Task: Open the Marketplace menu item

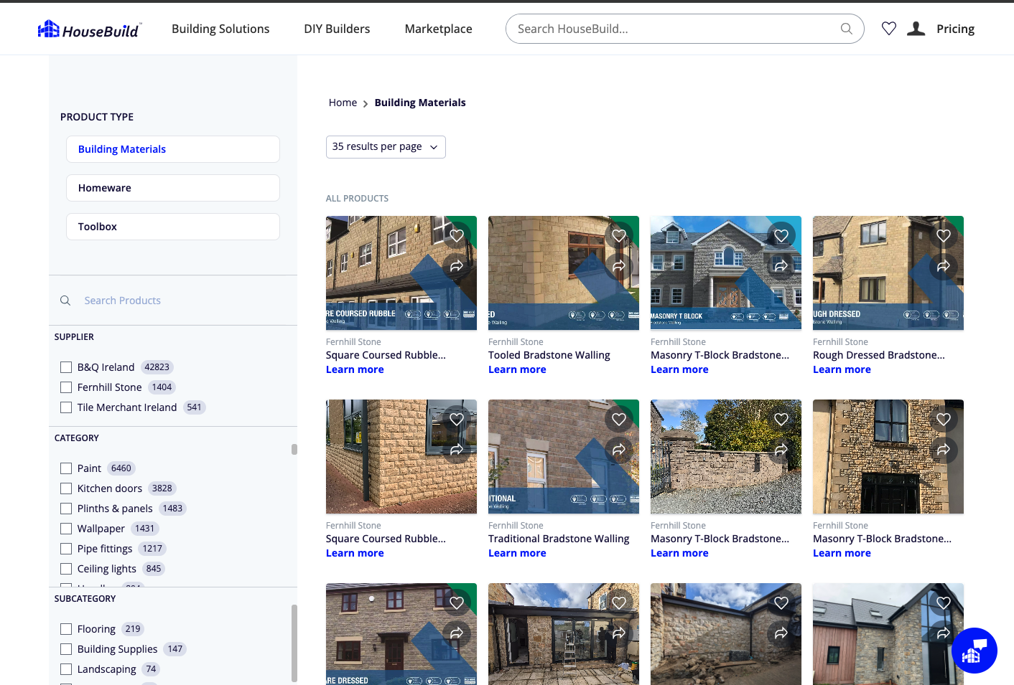Action: tap(438, 29)
